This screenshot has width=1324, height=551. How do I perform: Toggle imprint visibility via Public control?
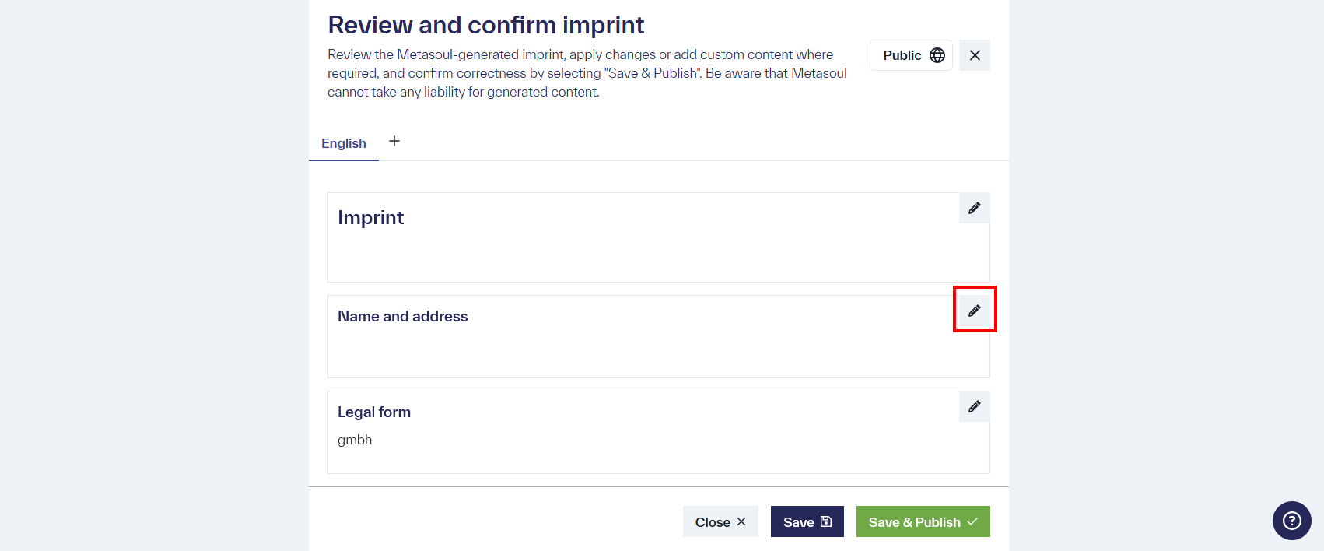click(x=910, y=54)
